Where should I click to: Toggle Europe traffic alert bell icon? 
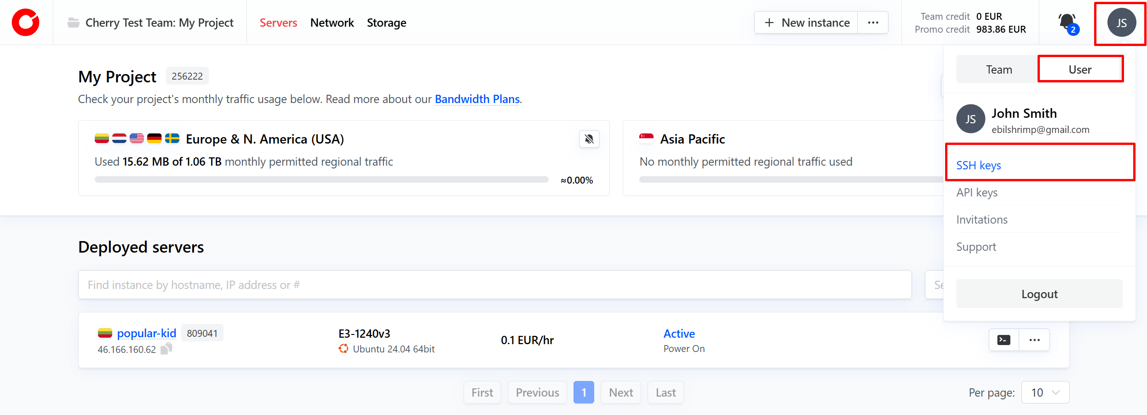[589, 139]
